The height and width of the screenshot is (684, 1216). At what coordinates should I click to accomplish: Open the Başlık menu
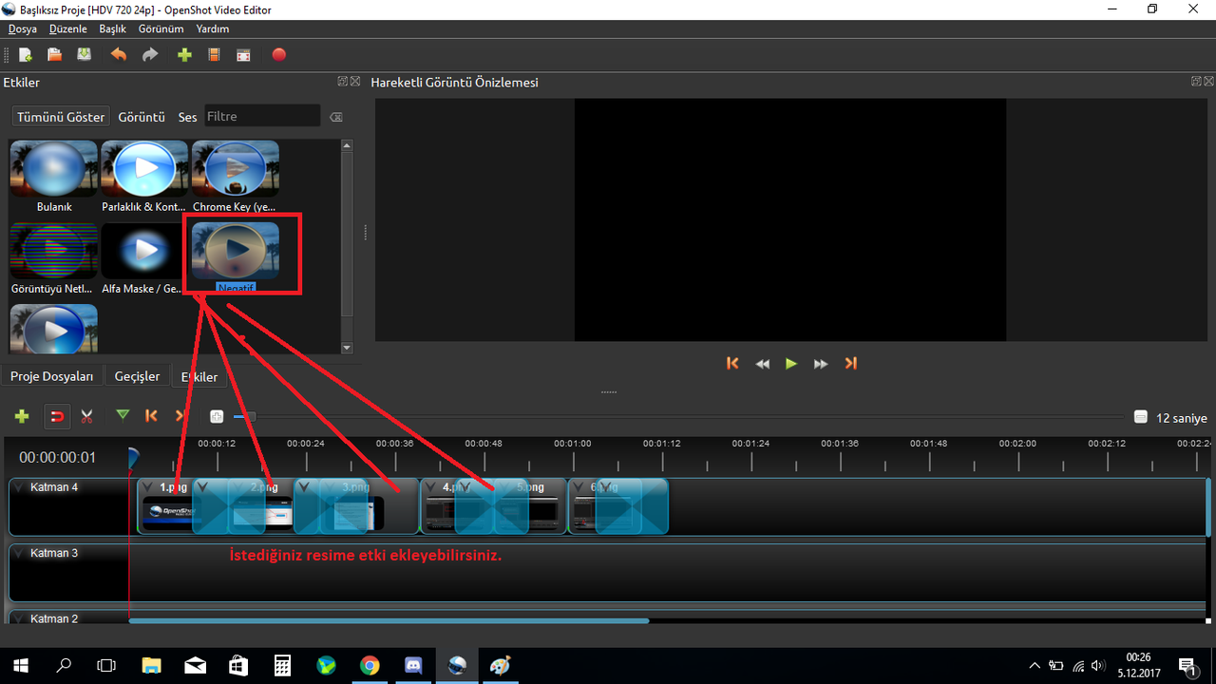point(112,28)
